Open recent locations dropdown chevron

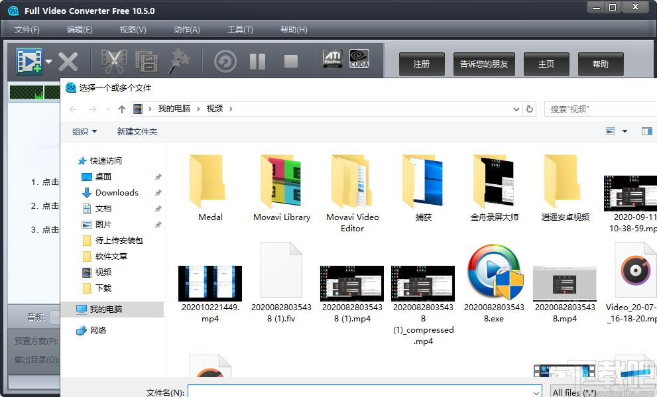(108, 109)
